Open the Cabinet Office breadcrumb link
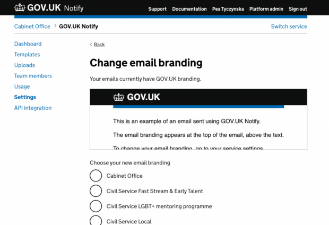 [32, 27]
